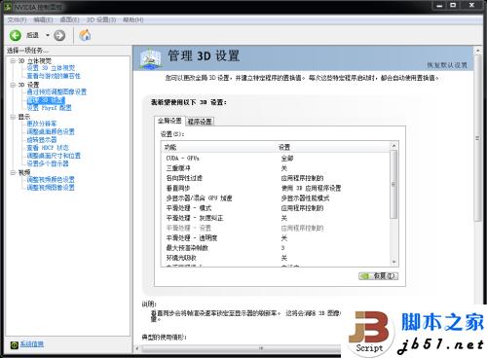This screenshot has width=487, height=358.
Task: Close the NVIDIA control panel window
Action: coord(471,6)
